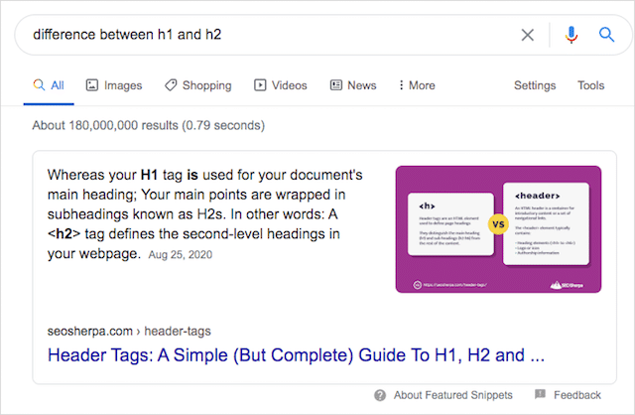
Task: Switch to the Videos tab
Action: (280, 85)
